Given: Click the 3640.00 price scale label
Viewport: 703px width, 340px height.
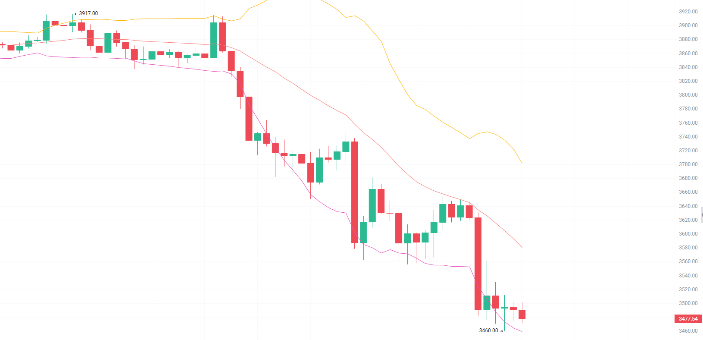Looking at the screenshot, I should point(688,206).
